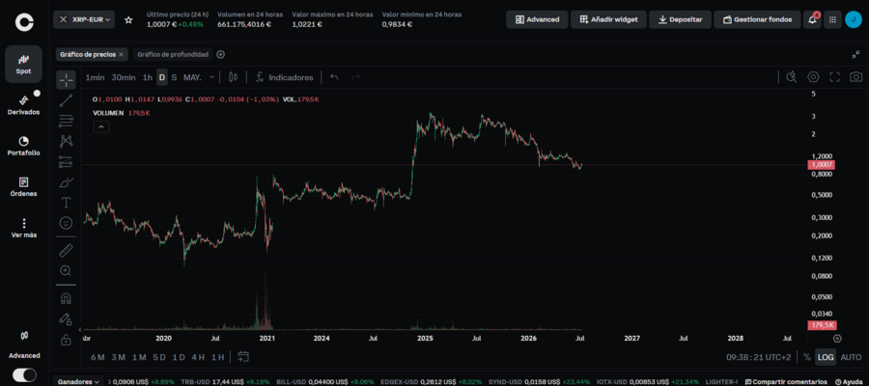Screen dimensions: 869x386
Task: Click the Añadir widget button
Action: tap(608, 19)
